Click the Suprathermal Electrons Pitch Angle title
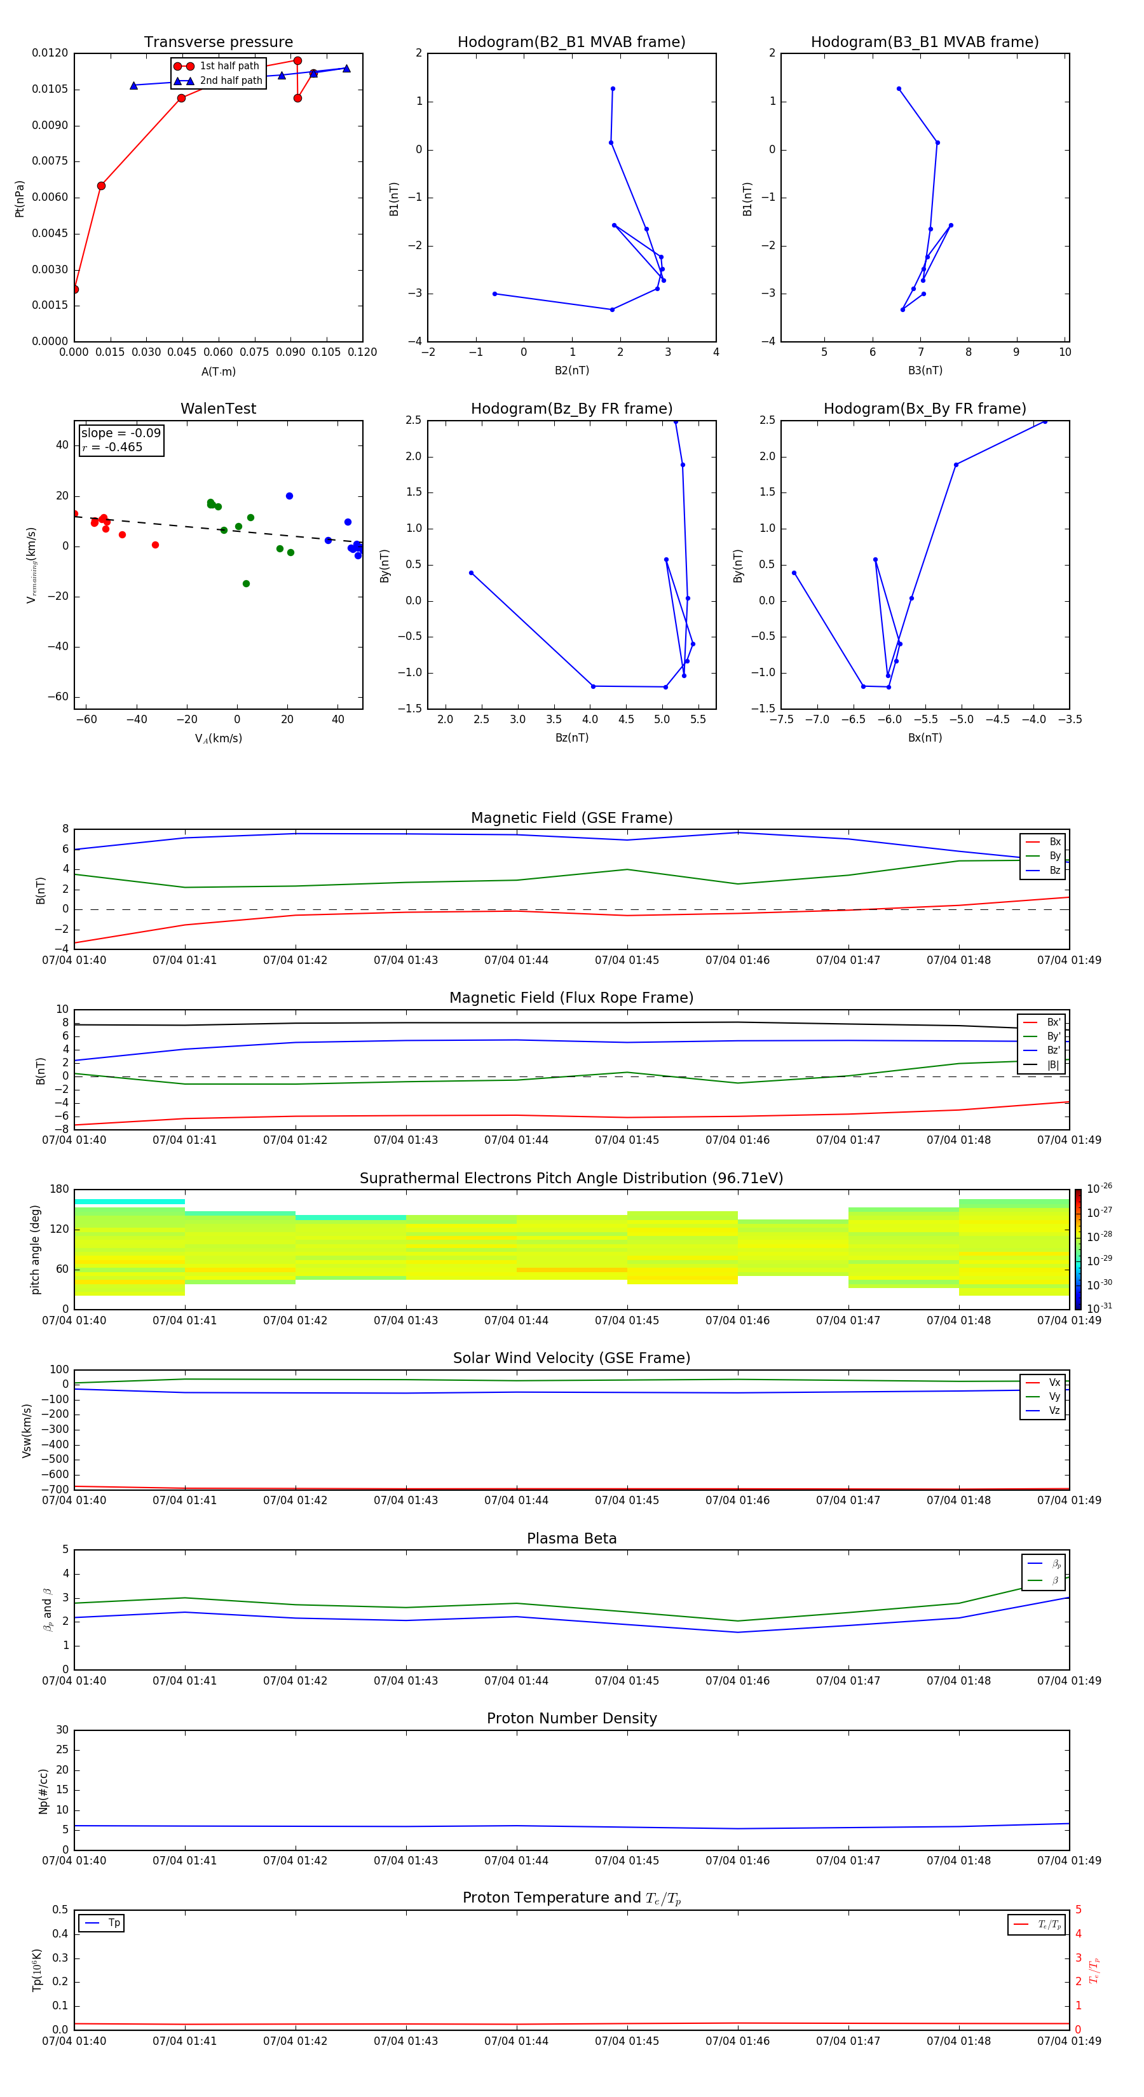The width and height of the screenshot is (1144, 2097). (571, 1179)
